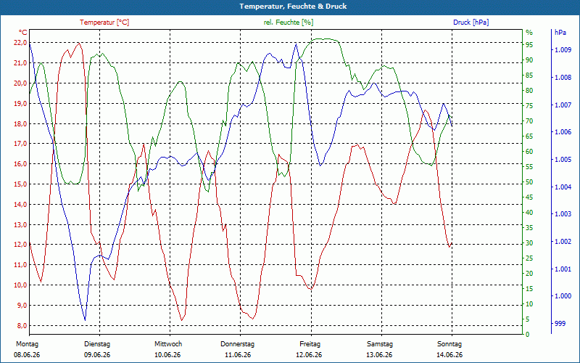This screenshot has width=580, height=363.
Task: Click the 10,0 temperature axis value
Action: tap(20, 285)
